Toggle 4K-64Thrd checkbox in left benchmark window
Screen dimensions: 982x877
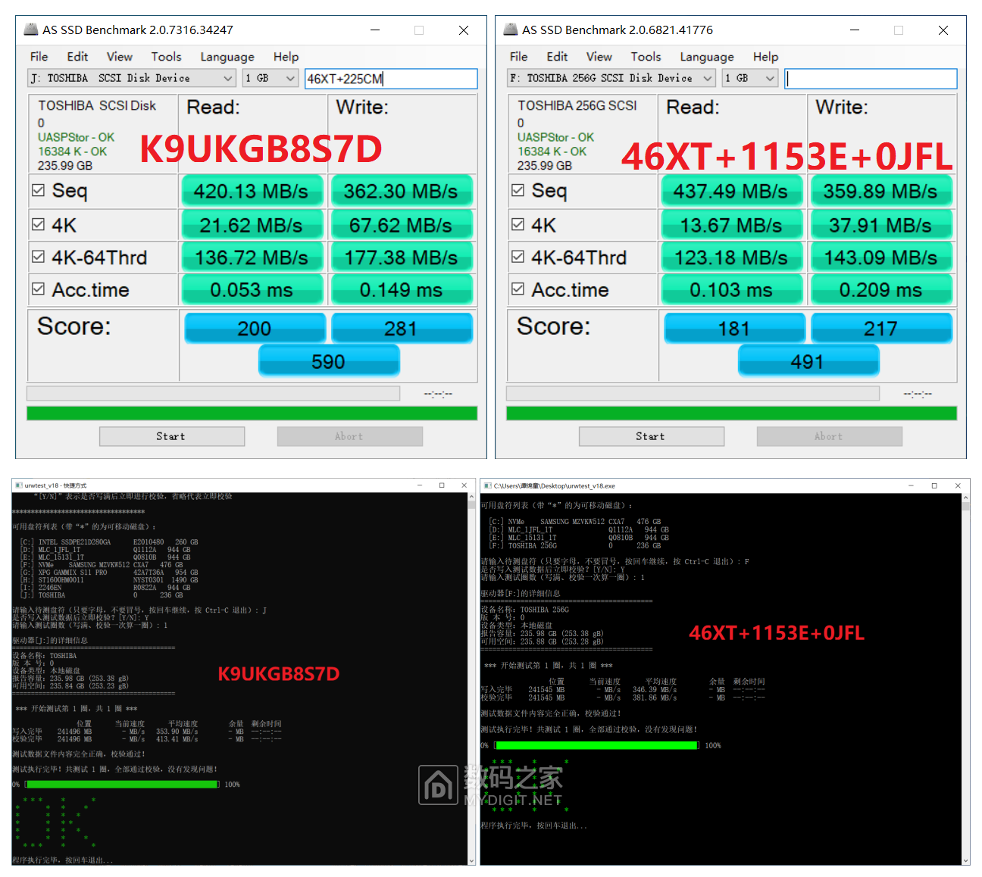point(38,257)
